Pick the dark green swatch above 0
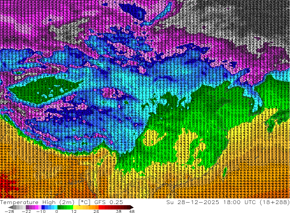Viewport: 290px width, 213px height. click(59, 207)
